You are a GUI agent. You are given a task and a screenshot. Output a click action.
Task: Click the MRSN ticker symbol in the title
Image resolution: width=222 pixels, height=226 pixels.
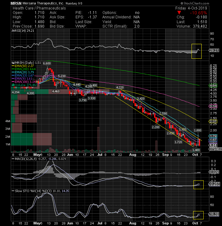[x=16, y=3]
